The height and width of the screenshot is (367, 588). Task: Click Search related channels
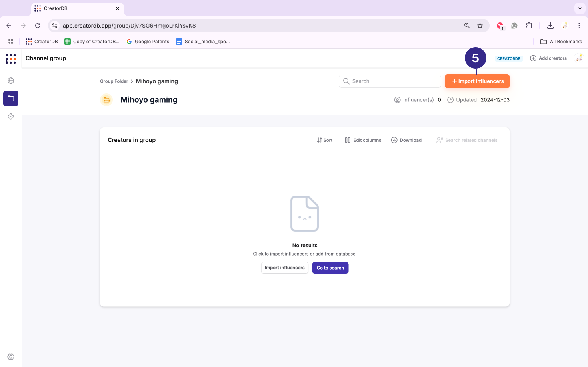click(467, 140)
